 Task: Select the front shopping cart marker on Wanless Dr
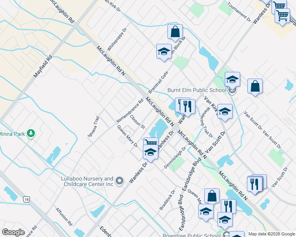coord(282,16)
